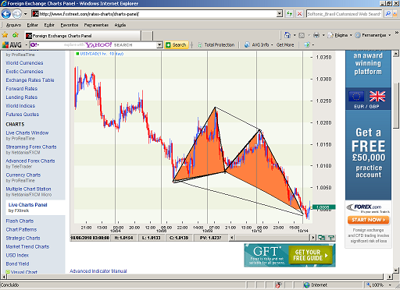Expand the address bar dropdown arrow
The width and height of the screenshot is (400, 290).
pos(280,14)
